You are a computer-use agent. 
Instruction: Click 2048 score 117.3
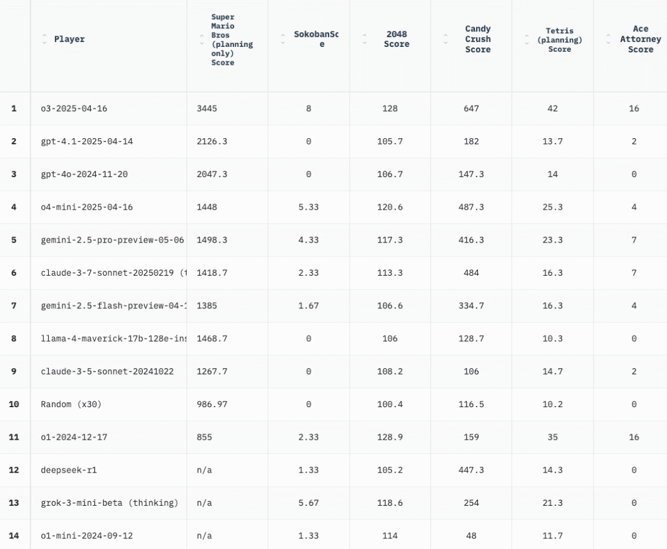(x=390, y=240)
